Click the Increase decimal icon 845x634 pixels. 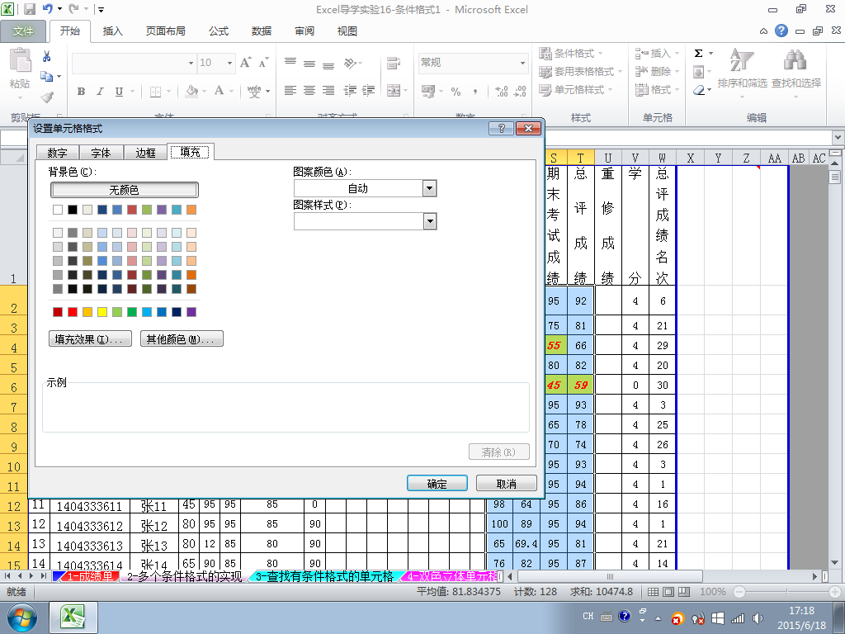pos(501,91)
